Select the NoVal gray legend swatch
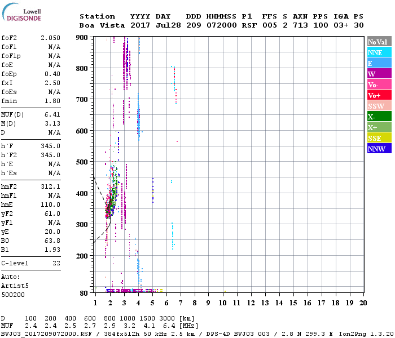The height and width of the screenshot is (338, 395). [378, 42]
